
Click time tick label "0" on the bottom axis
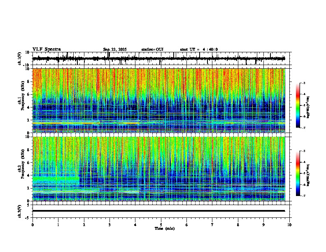click(33, 225)
